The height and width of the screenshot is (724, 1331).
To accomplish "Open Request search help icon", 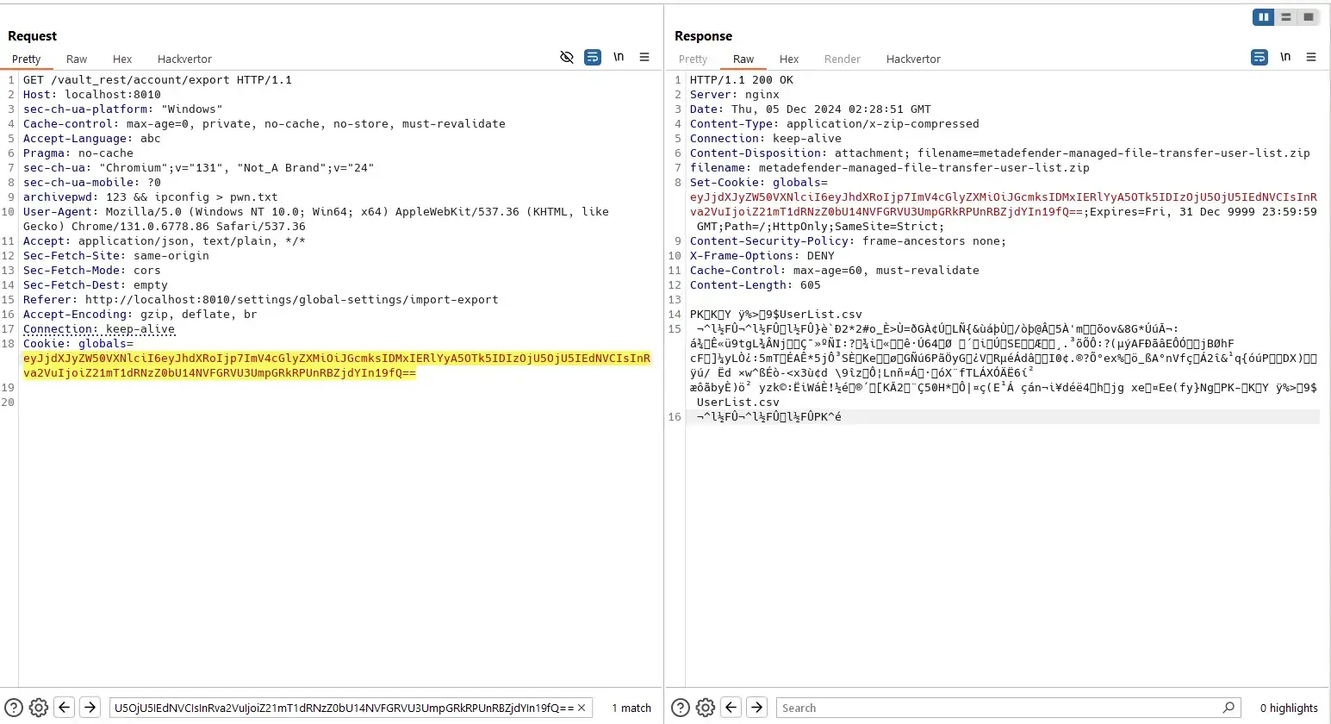I will [x=14, y=708].
